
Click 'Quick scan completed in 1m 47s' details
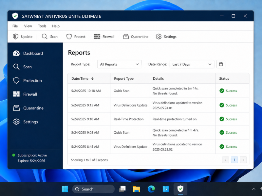[176, 133]
